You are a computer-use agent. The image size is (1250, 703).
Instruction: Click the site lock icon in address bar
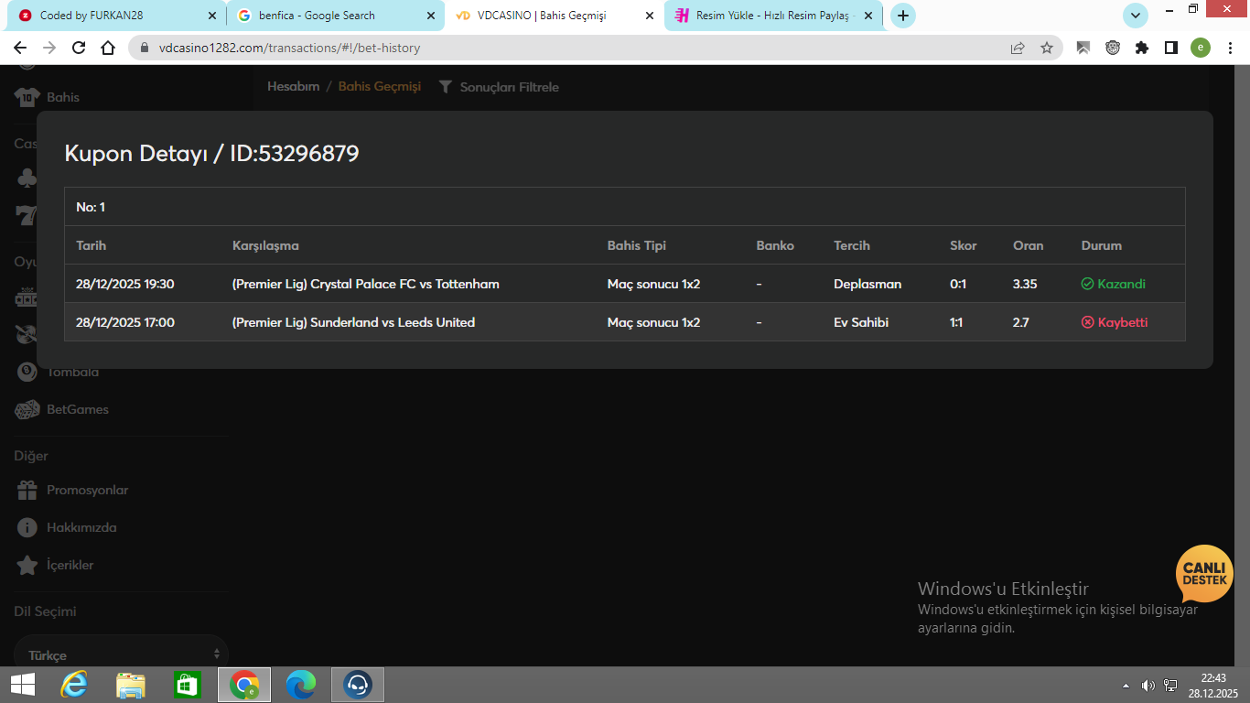tap(145, 48)
